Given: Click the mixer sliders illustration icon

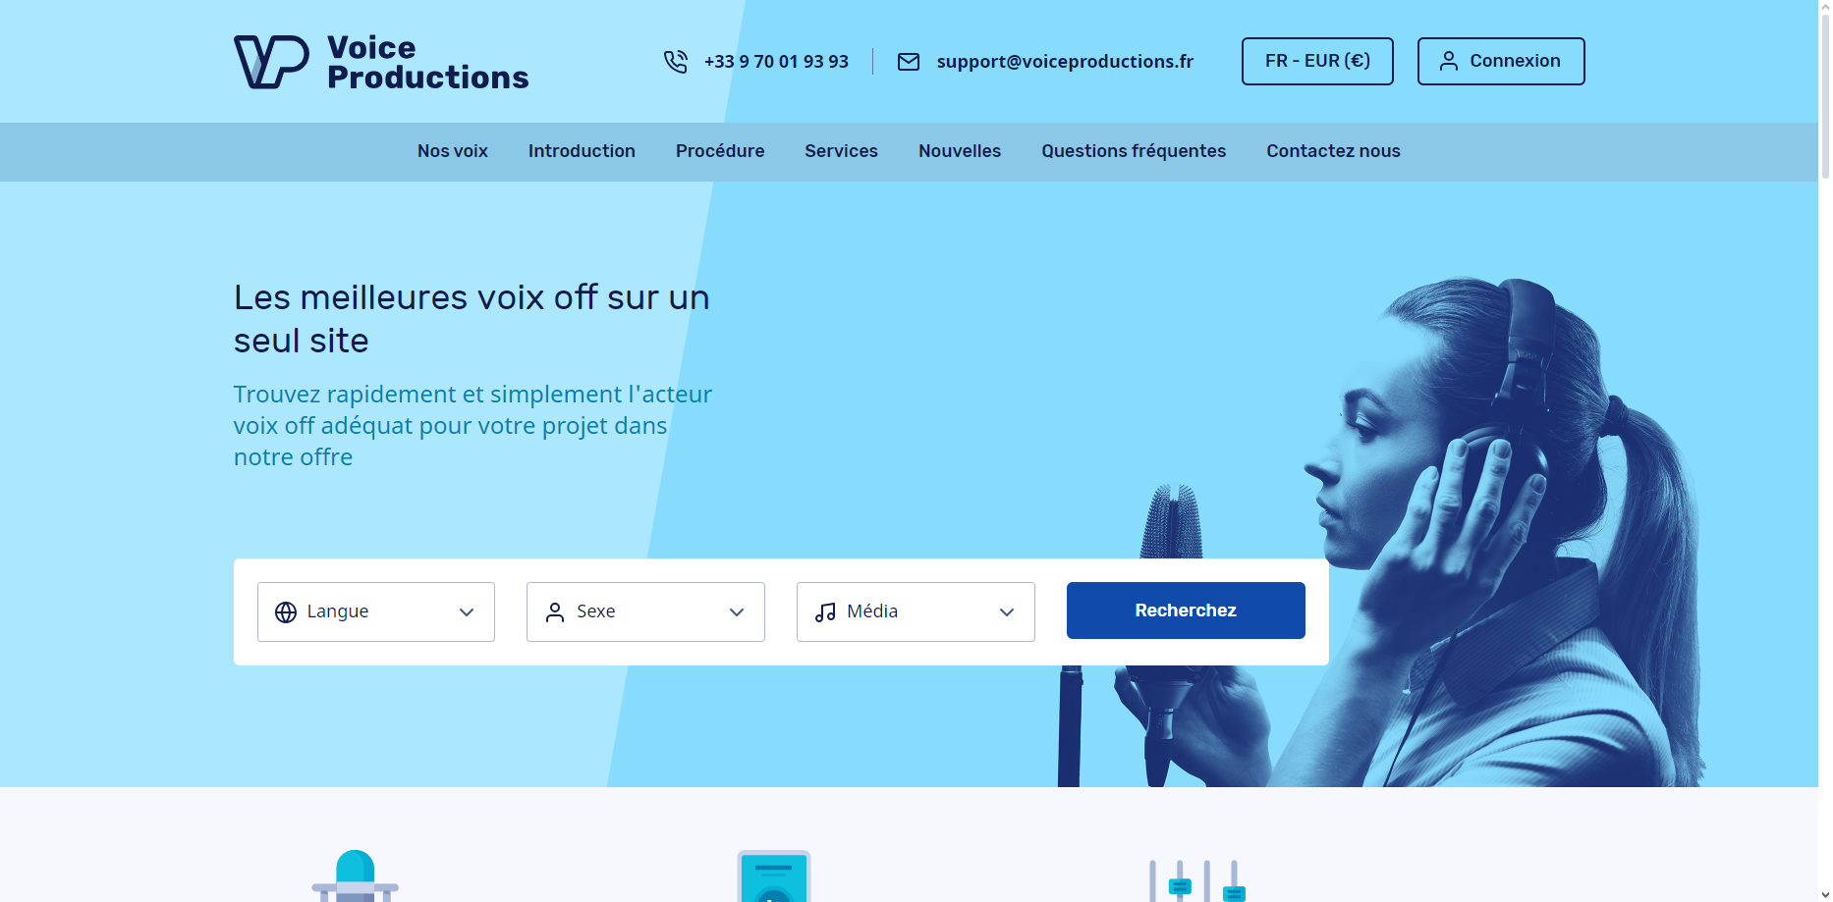Looking at the screenshot, I should 1197,880.
